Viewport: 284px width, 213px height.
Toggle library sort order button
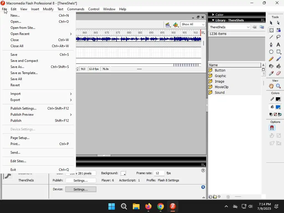tap(263, 65)
